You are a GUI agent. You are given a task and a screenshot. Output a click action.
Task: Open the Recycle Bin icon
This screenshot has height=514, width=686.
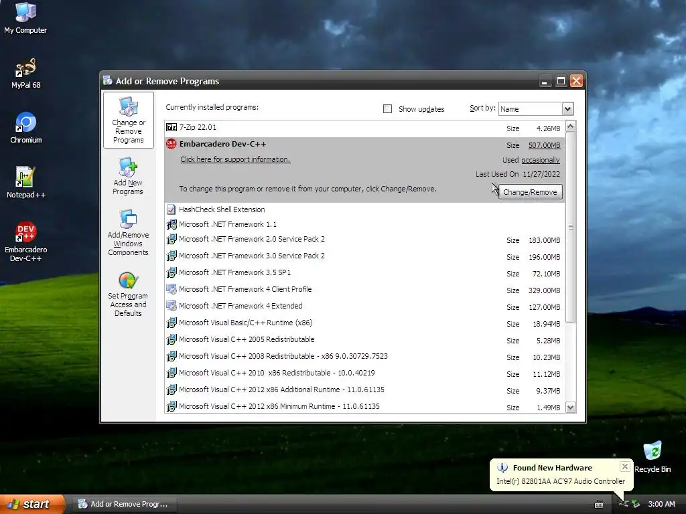coord(653,451)
